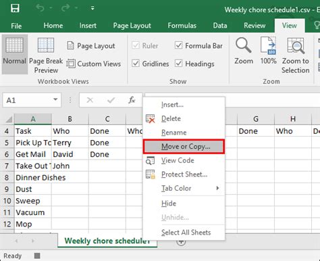Open the Customize Quick Access Toolbar dropdown
320x261 pixels.
coord(92,8)
